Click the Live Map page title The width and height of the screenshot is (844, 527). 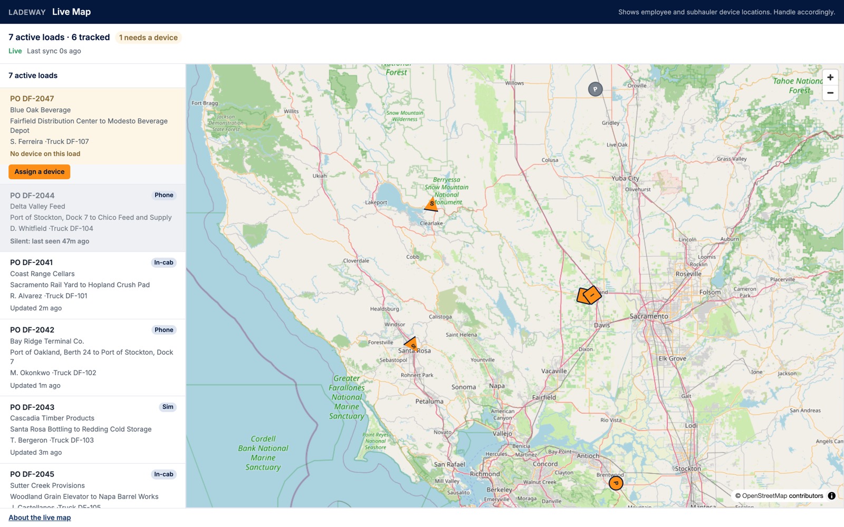point(71,12)
